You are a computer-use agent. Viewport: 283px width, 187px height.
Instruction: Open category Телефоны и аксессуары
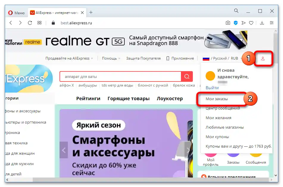tap(23, 111)
